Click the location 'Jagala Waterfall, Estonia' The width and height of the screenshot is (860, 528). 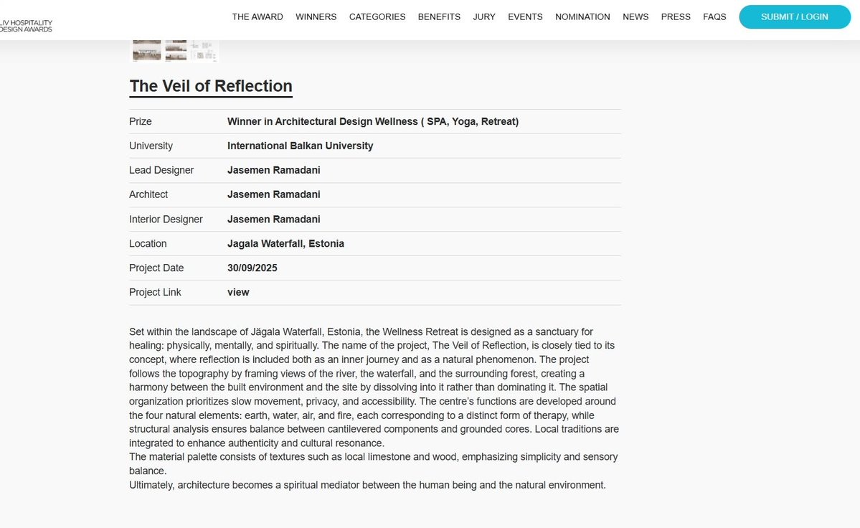(x=285, y=243)
